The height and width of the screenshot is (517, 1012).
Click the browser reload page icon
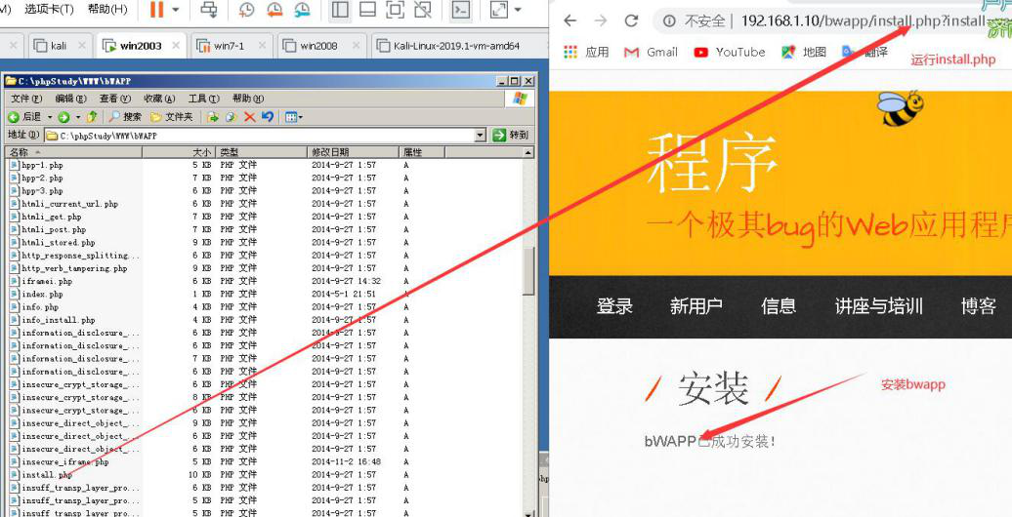coord(631,20)
